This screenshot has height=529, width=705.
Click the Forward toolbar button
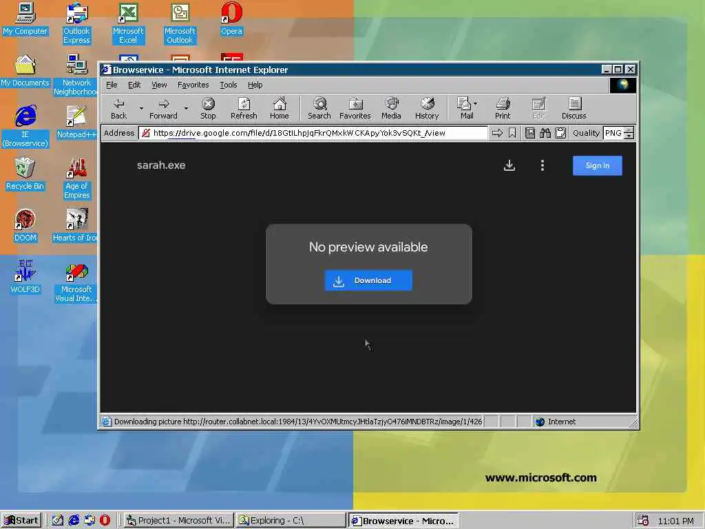[x=163, y=108]
